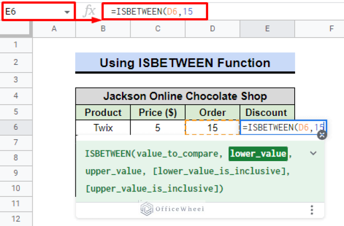Select row 6 header
Screen dimensions: 344x226
pyautogui.click(x=16, y=128)
